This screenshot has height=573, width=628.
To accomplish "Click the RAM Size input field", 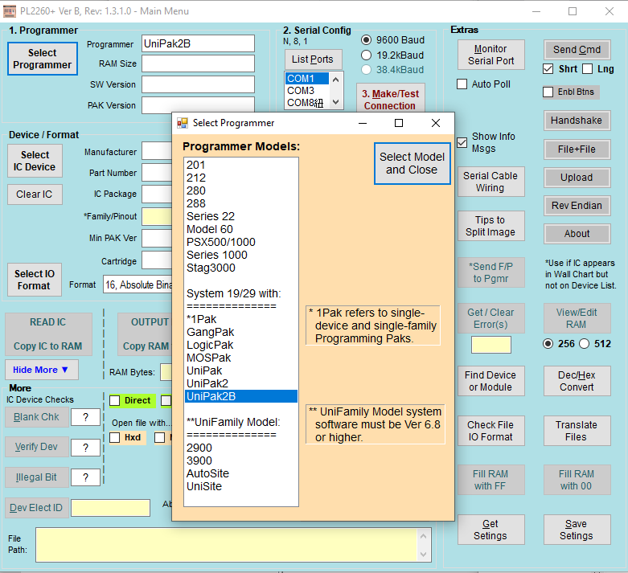I will click(x=199, y=63).
